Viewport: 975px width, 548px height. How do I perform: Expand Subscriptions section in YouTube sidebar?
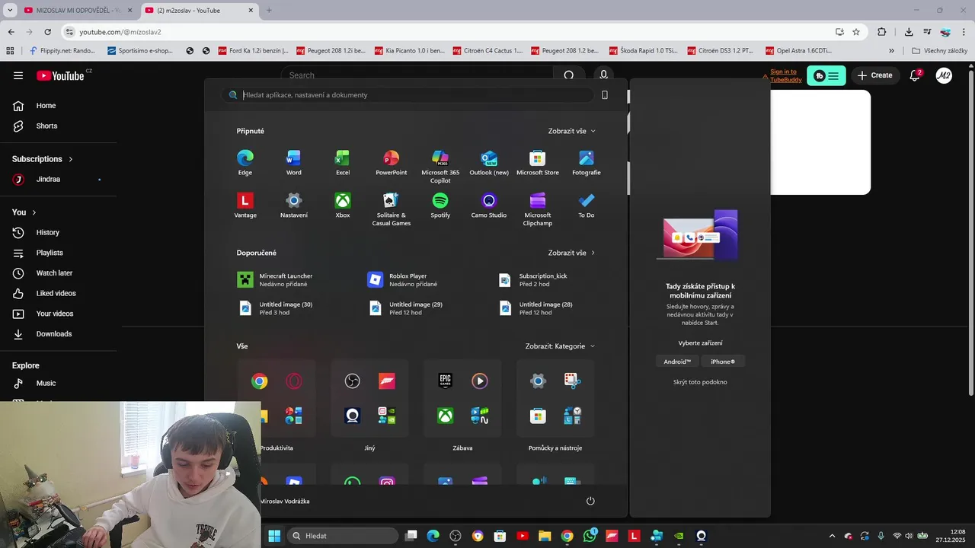[x=43, y=159]
